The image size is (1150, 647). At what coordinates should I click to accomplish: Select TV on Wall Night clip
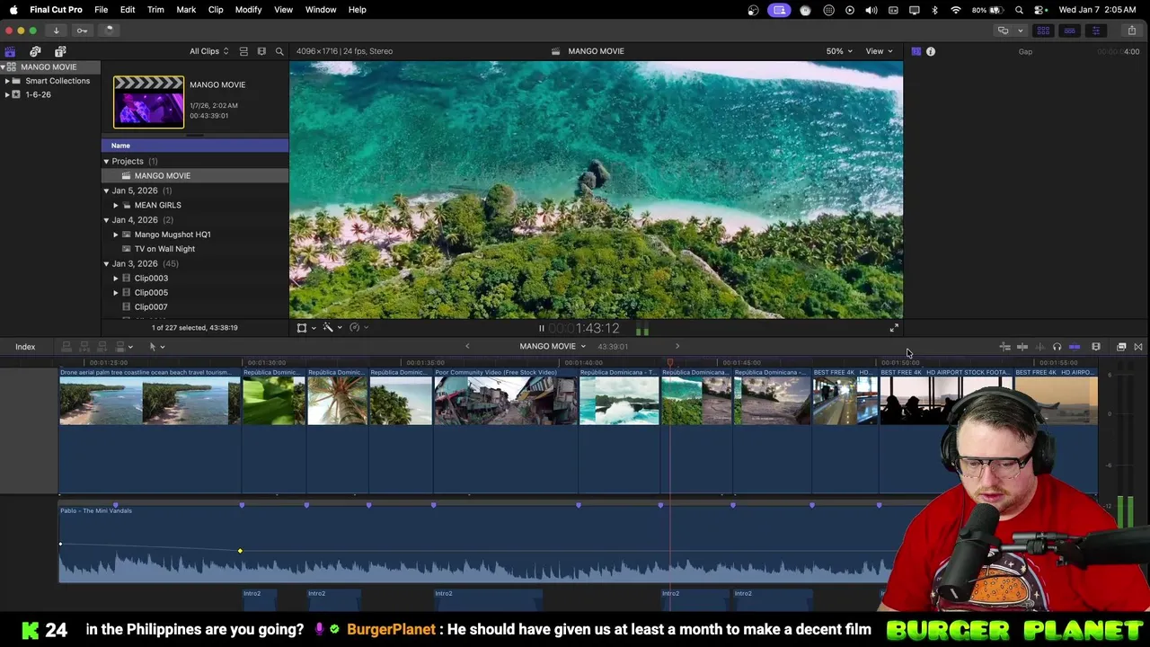(164, 249)
